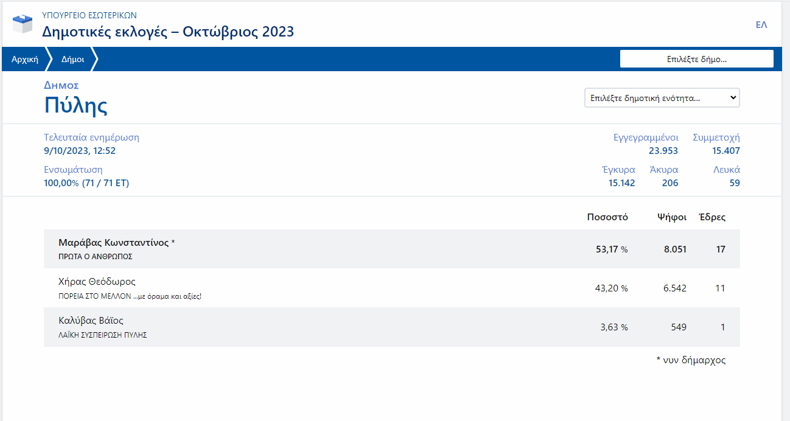Click the Έδρες column header
This screenshot has height=421, width=790.
coord(712,217)
